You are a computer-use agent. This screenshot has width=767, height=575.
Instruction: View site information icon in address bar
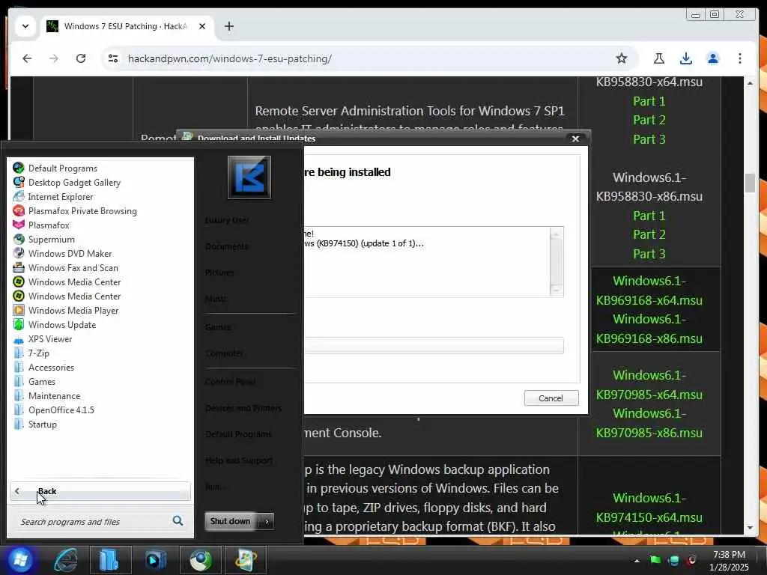point(113,58)
